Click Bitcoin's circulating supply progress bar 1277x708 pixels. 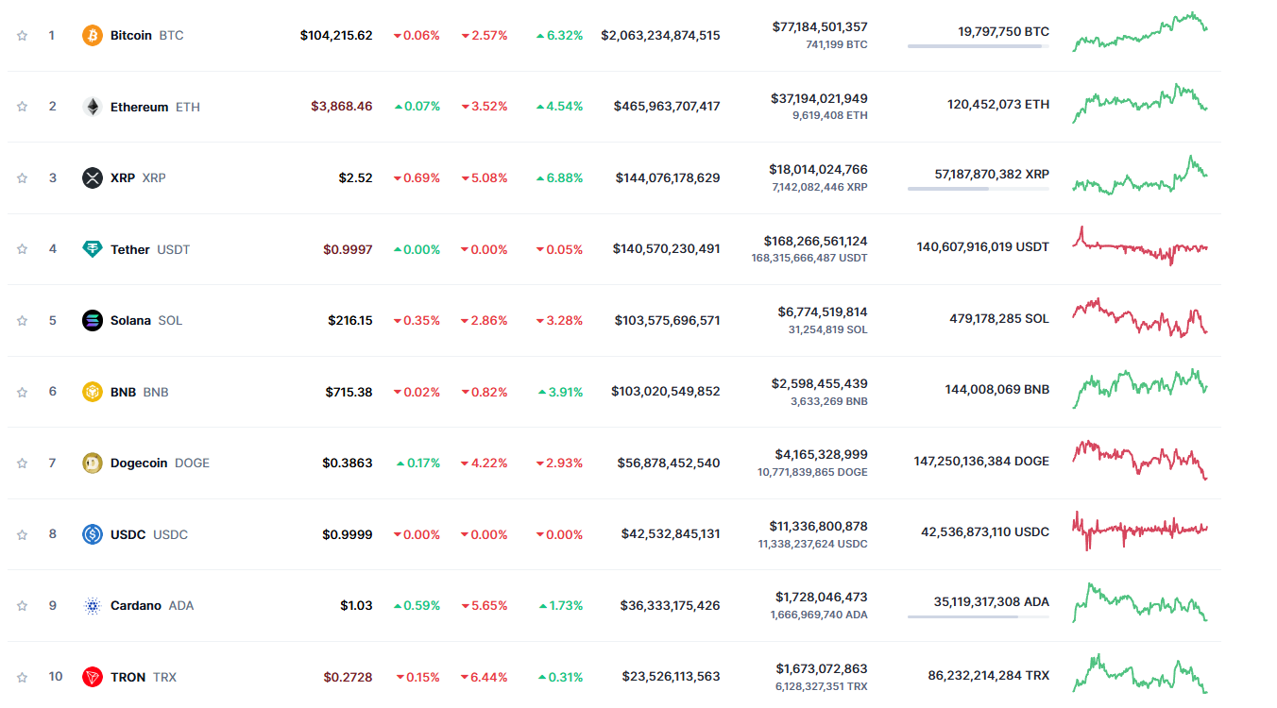[978, 46]
